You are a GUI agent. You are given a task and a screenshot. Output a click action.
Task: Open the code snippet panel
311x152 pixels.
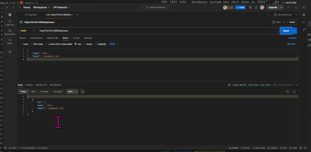(304, 22)
